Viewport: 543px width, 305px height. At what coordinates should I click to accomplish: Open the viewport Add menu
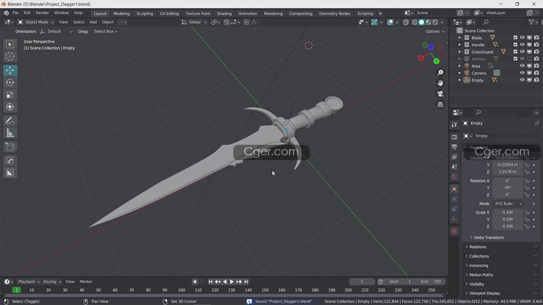(x=93, y=22)
